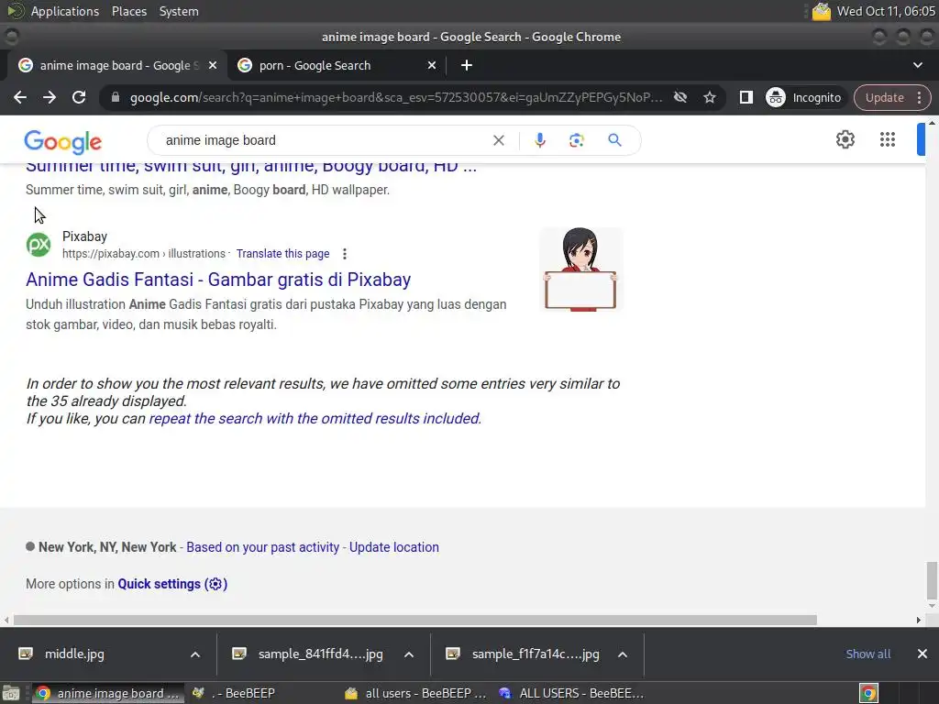Close the 'anime image board' tab
The width and height of the screenshot is (939, 704).
[213, 65]
